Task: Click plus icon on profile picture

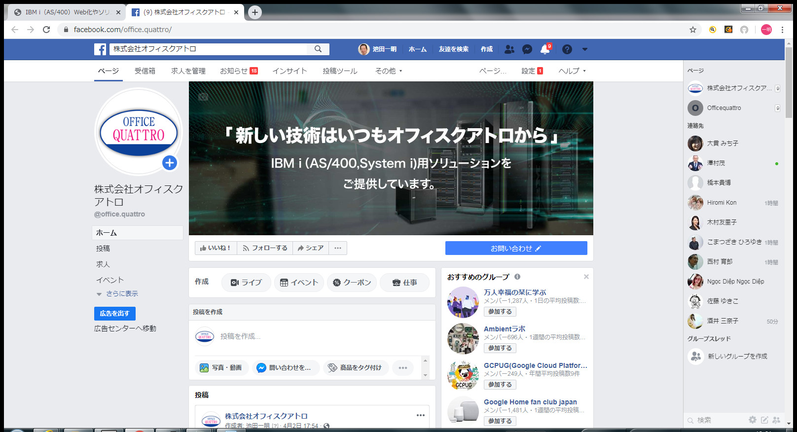Action: (x=170, y=163)
